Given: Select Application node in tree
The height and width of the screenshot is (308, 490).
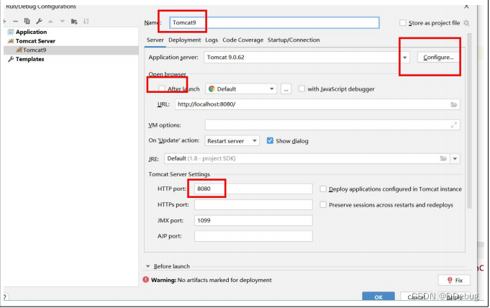Looking at the screenshot, I should click(x=31, y=32).
